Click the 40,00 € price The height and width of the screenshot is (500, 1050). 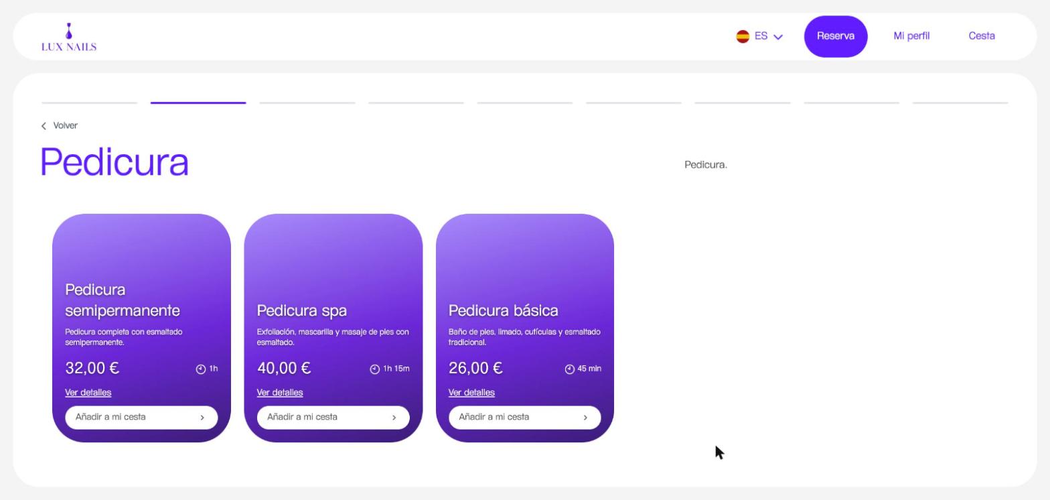(x=284, y=368)
